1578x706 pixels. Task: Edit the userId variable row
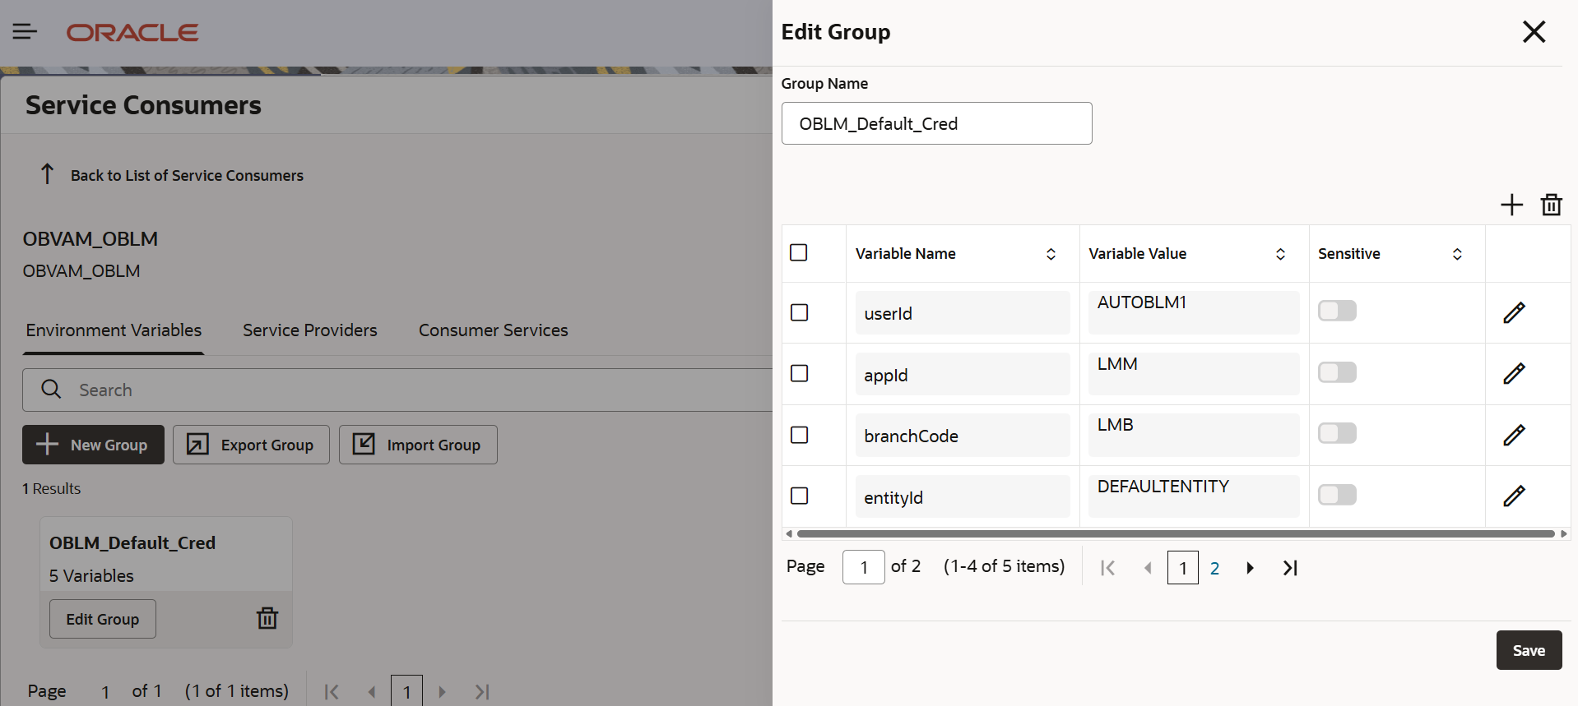[1514, 312]
